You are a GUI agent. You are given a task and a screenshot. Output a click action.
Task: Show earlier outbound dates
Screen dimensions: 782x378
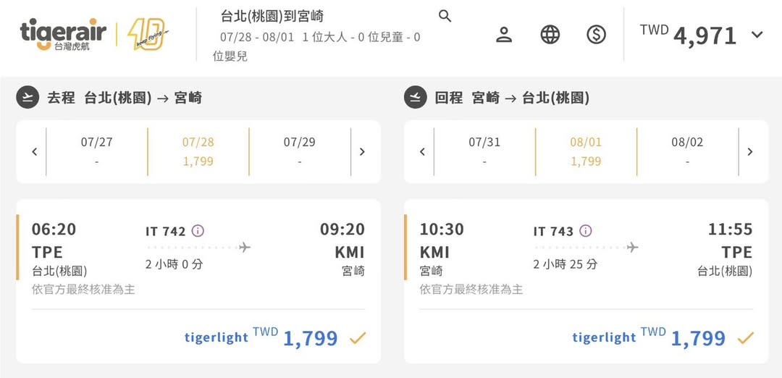tap(34, 152)
